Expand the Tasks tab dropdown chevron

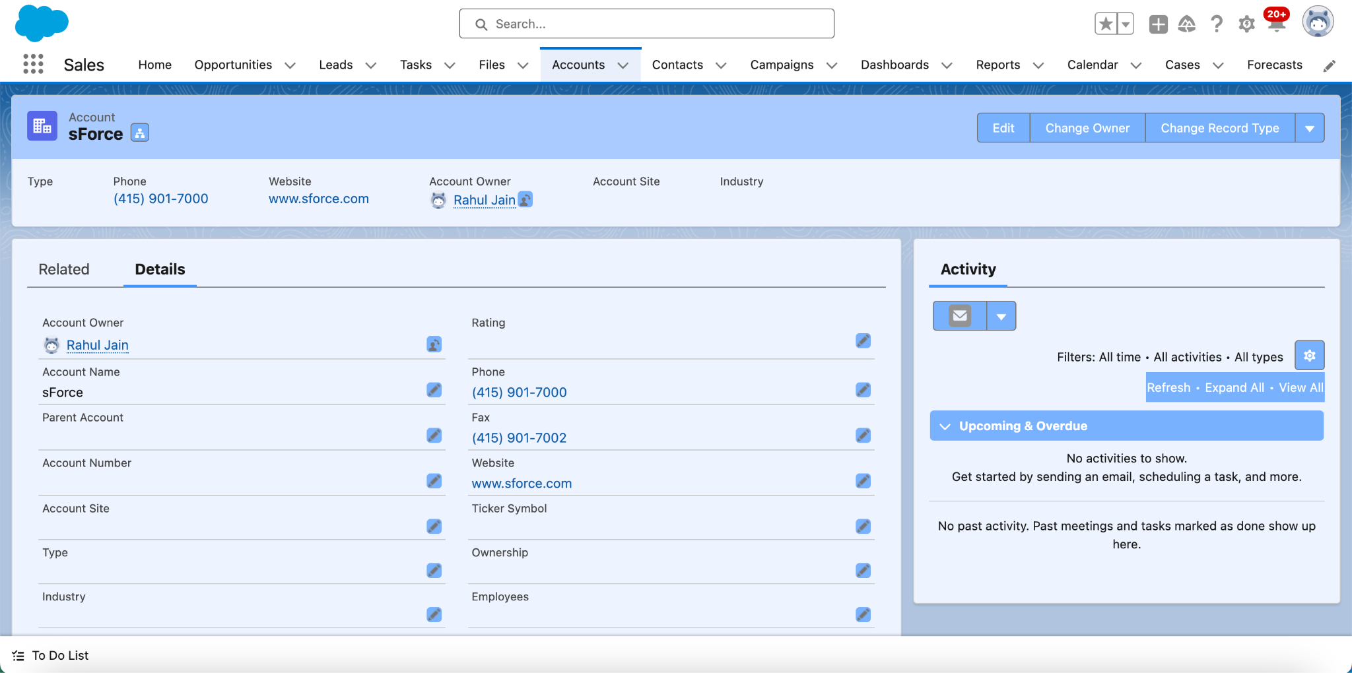pos(450,65)
